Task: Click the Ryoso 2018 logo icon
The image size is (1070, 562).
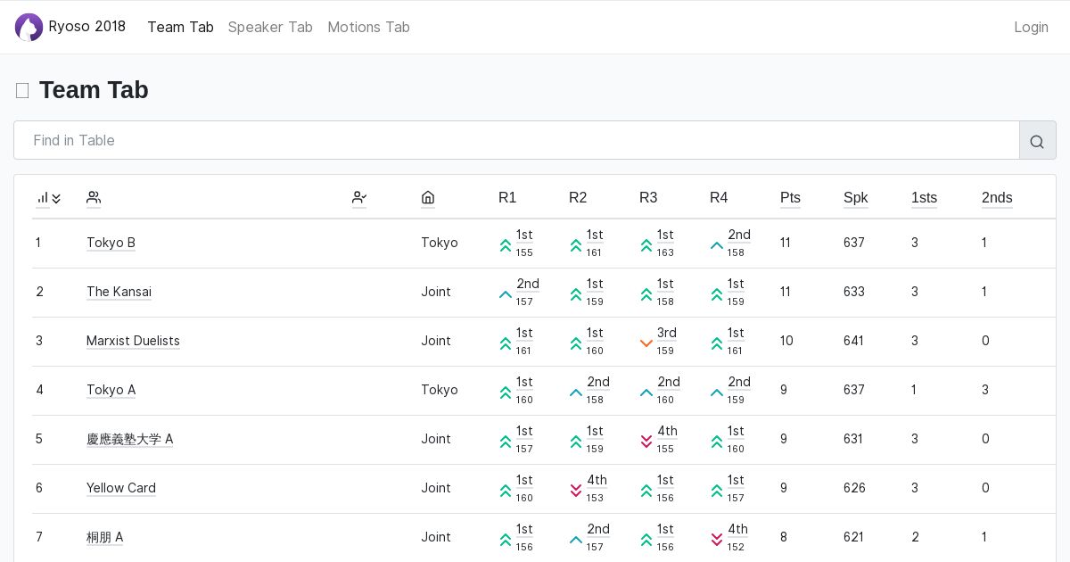Action: pyautogui.click(x=29, y=28)
